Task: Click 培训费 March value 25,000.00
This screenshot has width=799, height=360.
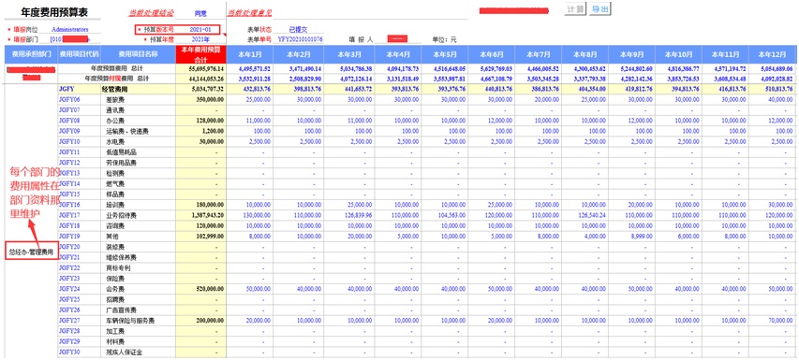Action: (x=350, y=205)
